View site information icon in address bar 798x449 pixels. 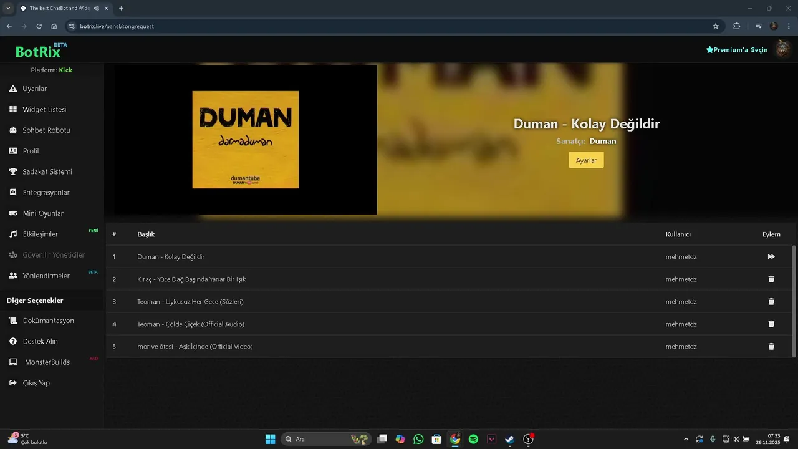pyautogui.click(x=72, y=26)
